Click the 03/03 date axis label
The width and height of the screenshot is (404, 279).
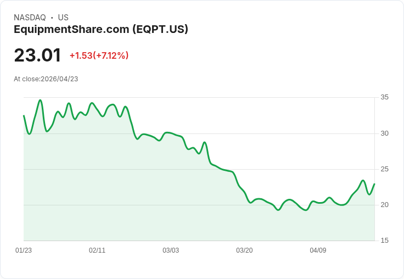171,250
